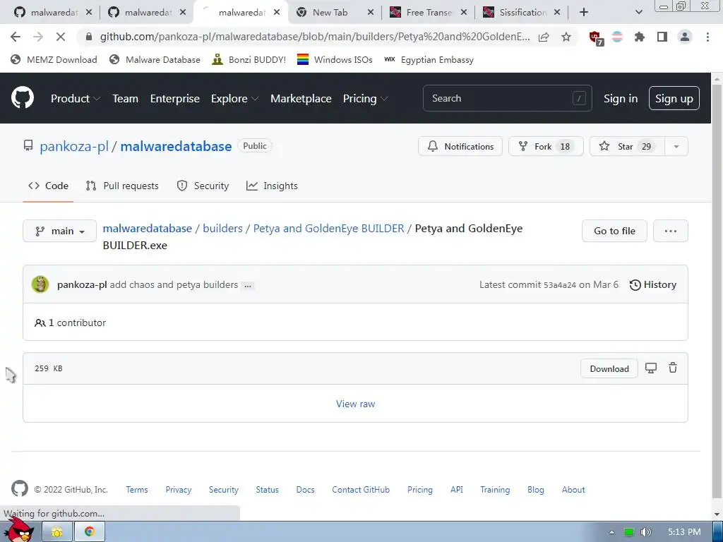Open Chrome's three-dot menu
723x542 pixels.
pyautogui.click(x=707, y=37)
